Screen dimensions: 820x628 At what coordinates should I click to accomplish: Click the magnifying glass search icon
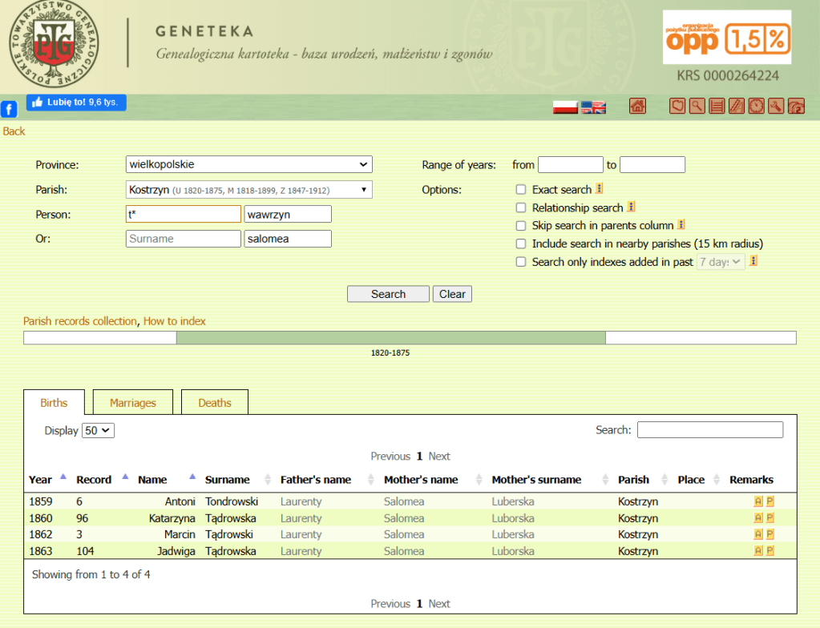(697, 107)
